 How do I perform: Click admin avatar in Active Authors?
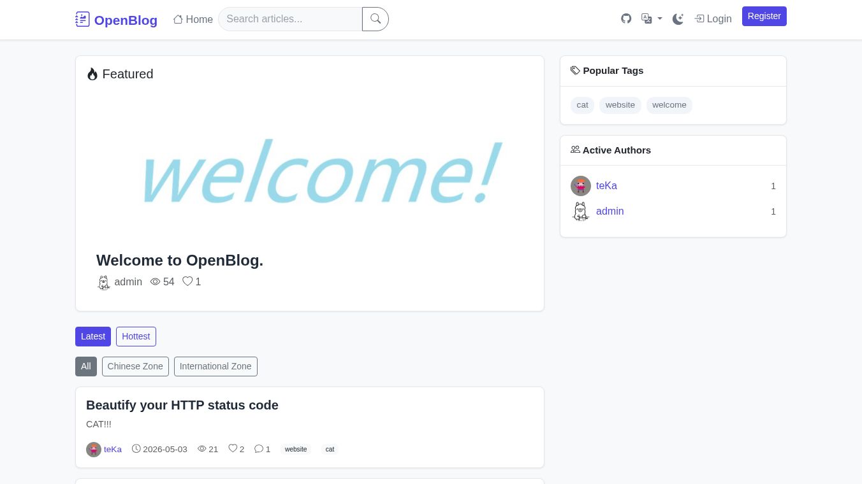(581, 211)
